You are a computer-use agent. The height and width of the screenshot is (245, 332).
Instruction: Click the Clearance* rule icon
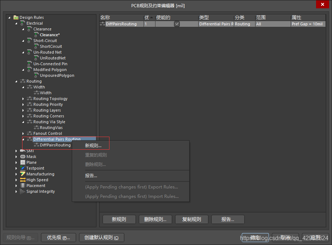(36, 35)
